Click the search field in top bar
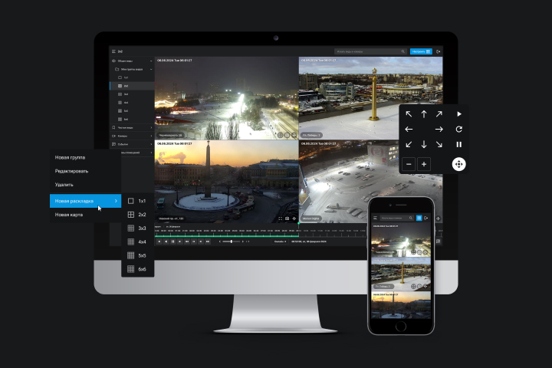The width and height of the screenshot is (552, 368). [370, 51]
